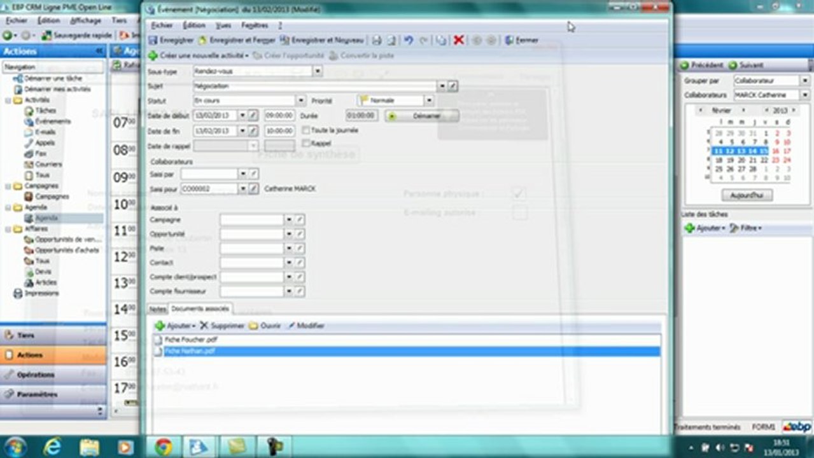Screen dimensions: 814x458
Task: Open Edition menu in event window
Action: tap(193, 25)
